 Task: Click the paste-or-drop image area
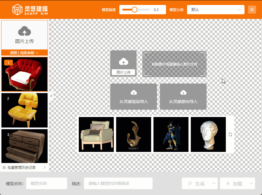174,64
